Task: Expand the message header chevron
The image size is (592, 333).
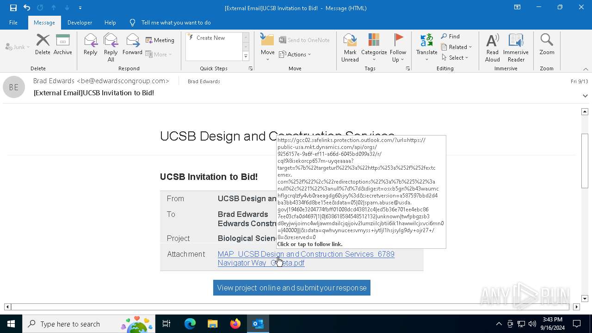Action: 585,96
